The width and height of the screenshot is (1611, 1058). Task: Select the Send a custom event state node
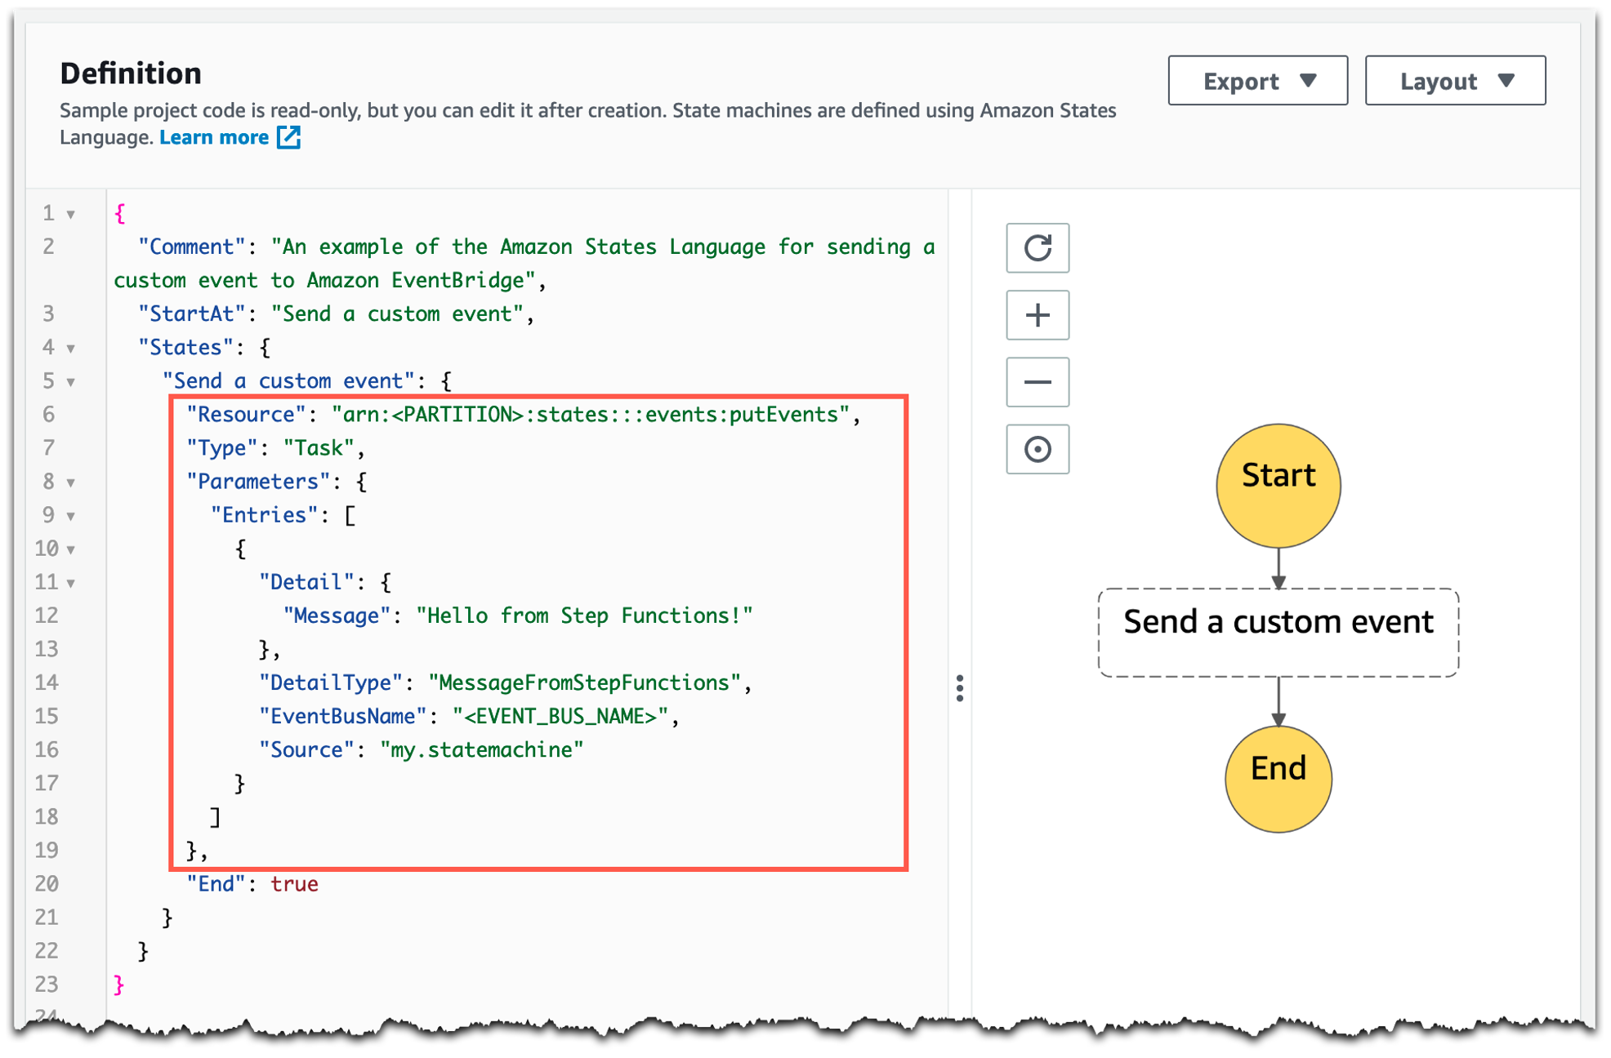(x=1278, y=631)
